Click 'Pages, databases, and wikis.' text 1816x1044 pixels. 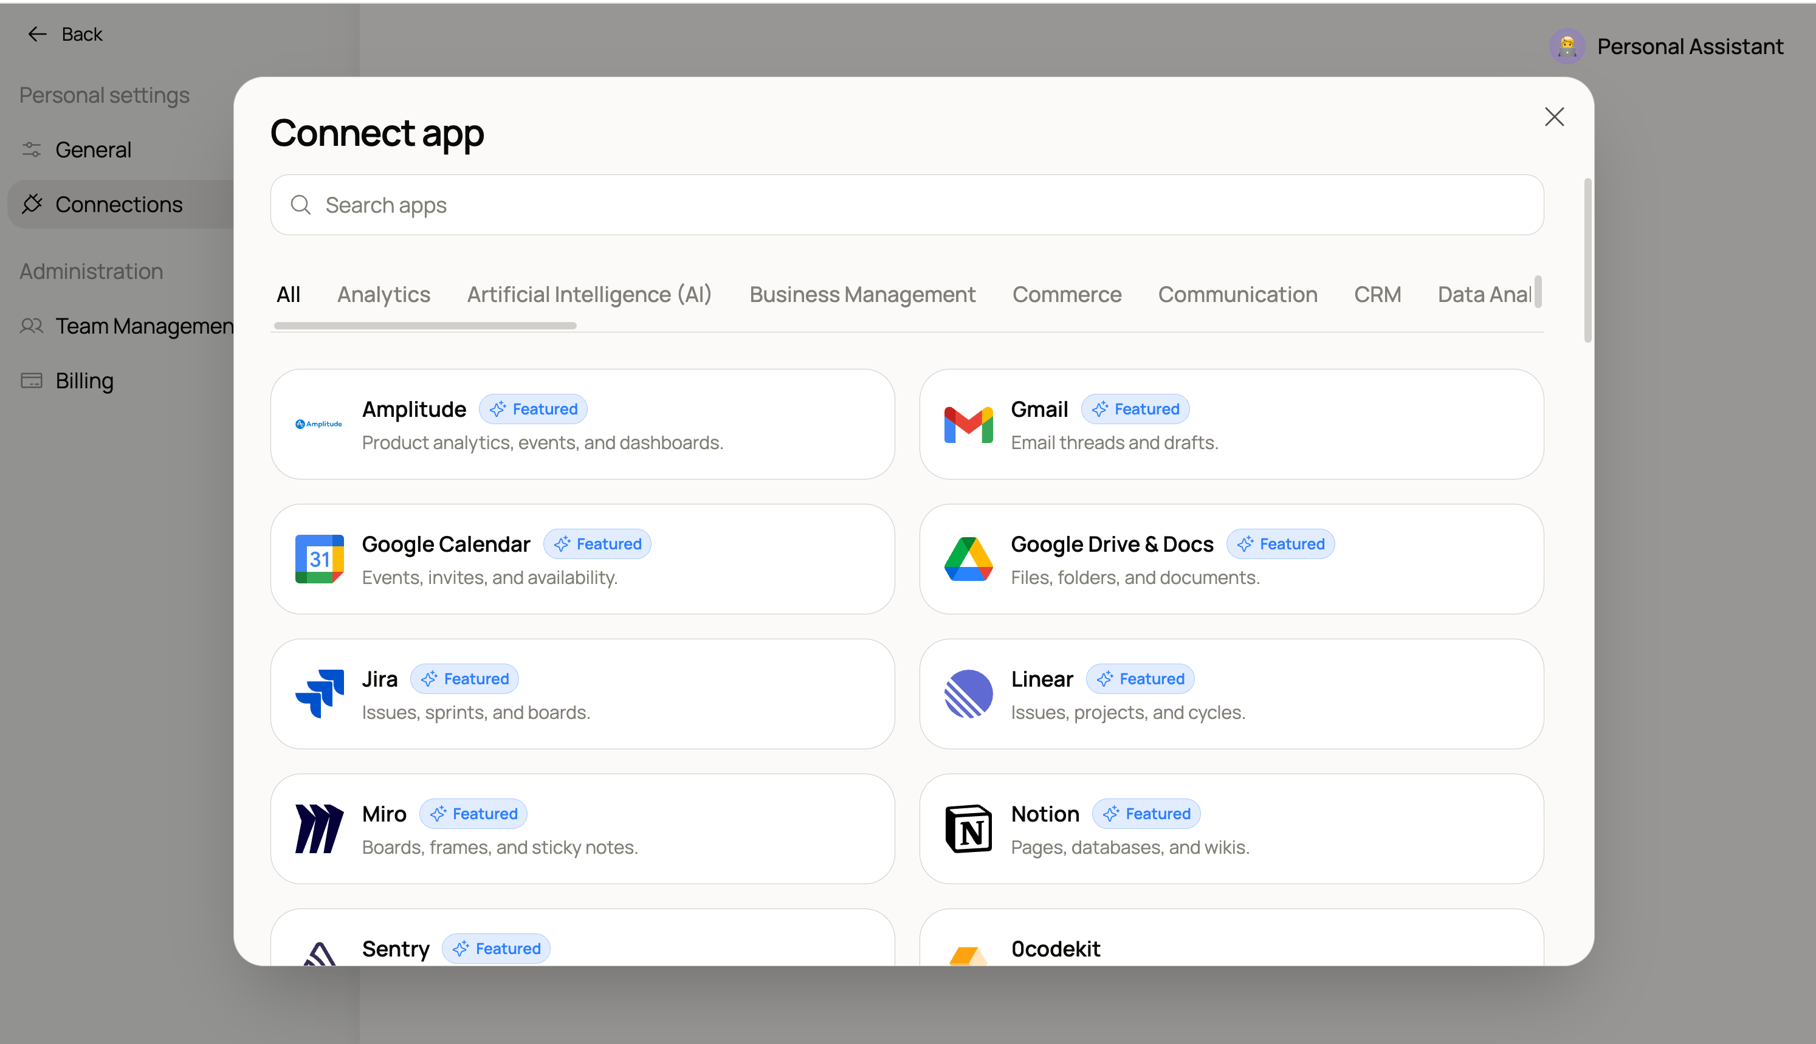pos(1130,847)
